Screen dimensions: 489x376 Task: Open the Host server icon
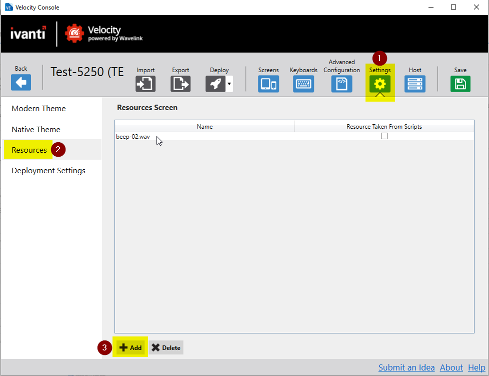tap(415, 84)
